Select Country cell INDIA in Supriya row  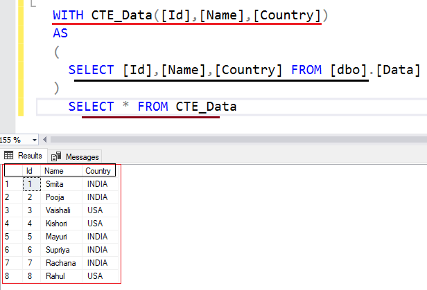(x=100, y=250)
